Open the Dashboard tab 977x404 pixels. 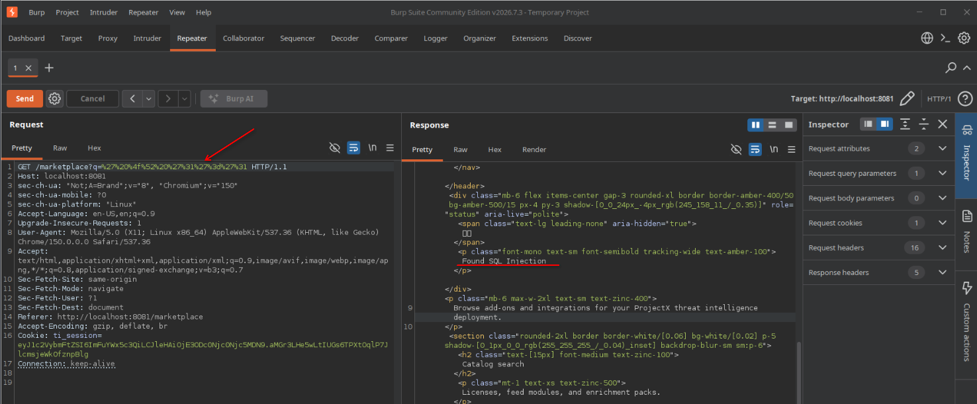(26, 38)
